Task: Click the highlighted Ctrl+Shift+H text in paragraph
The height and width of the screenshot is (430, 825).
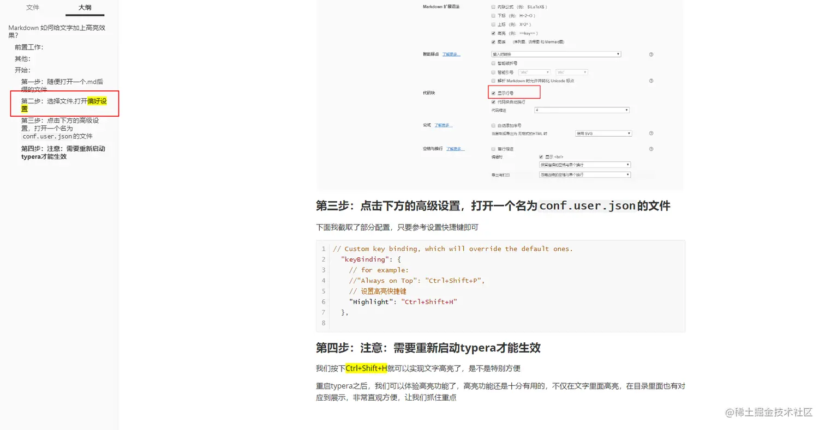Action: pyautogui.click(x=366, y=368)
